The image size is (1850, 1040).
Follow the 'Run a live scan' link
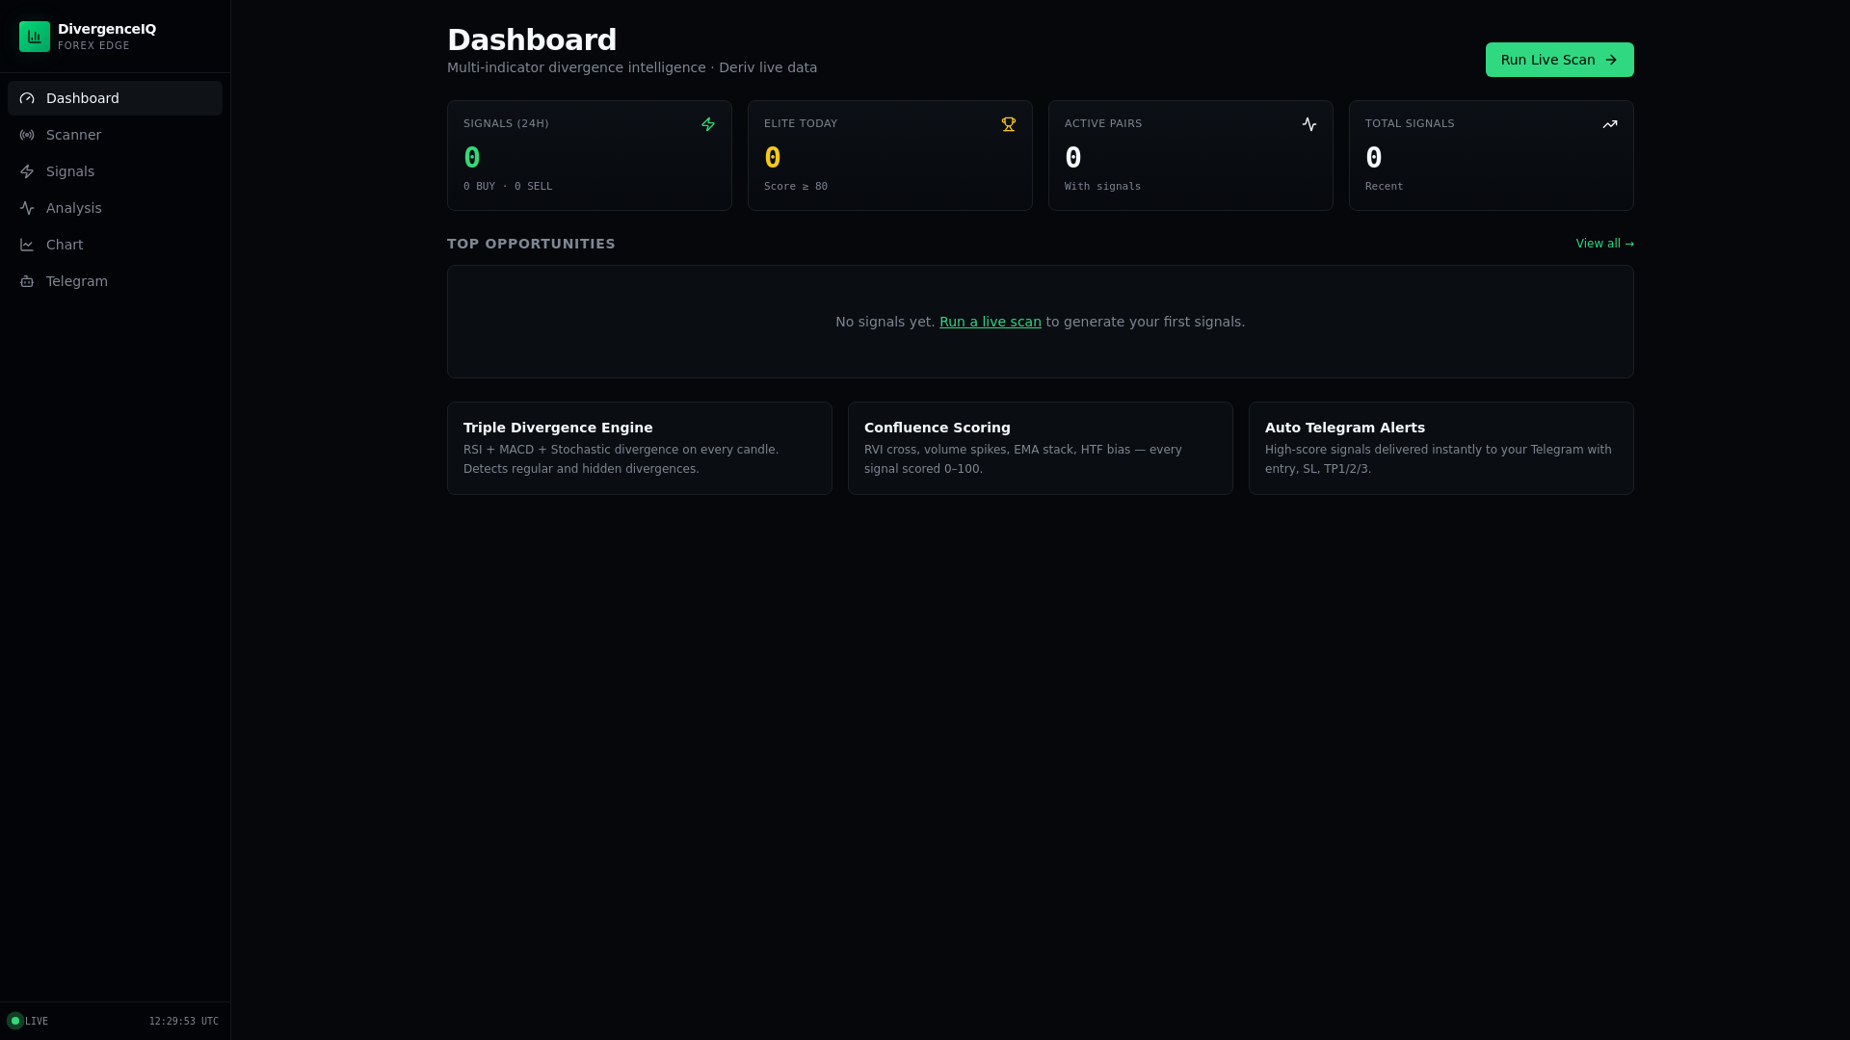click(990, 322)
